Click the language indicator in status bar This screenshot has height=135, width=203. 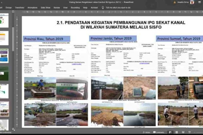(6, 132)
